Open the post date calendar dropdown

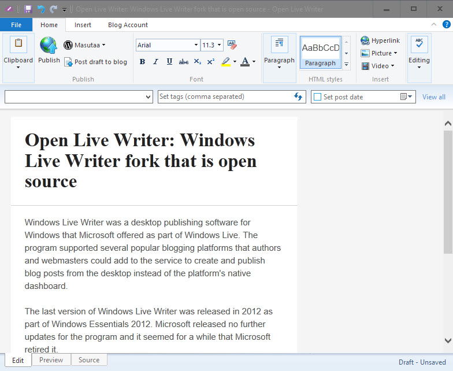[x=406, y=97]
